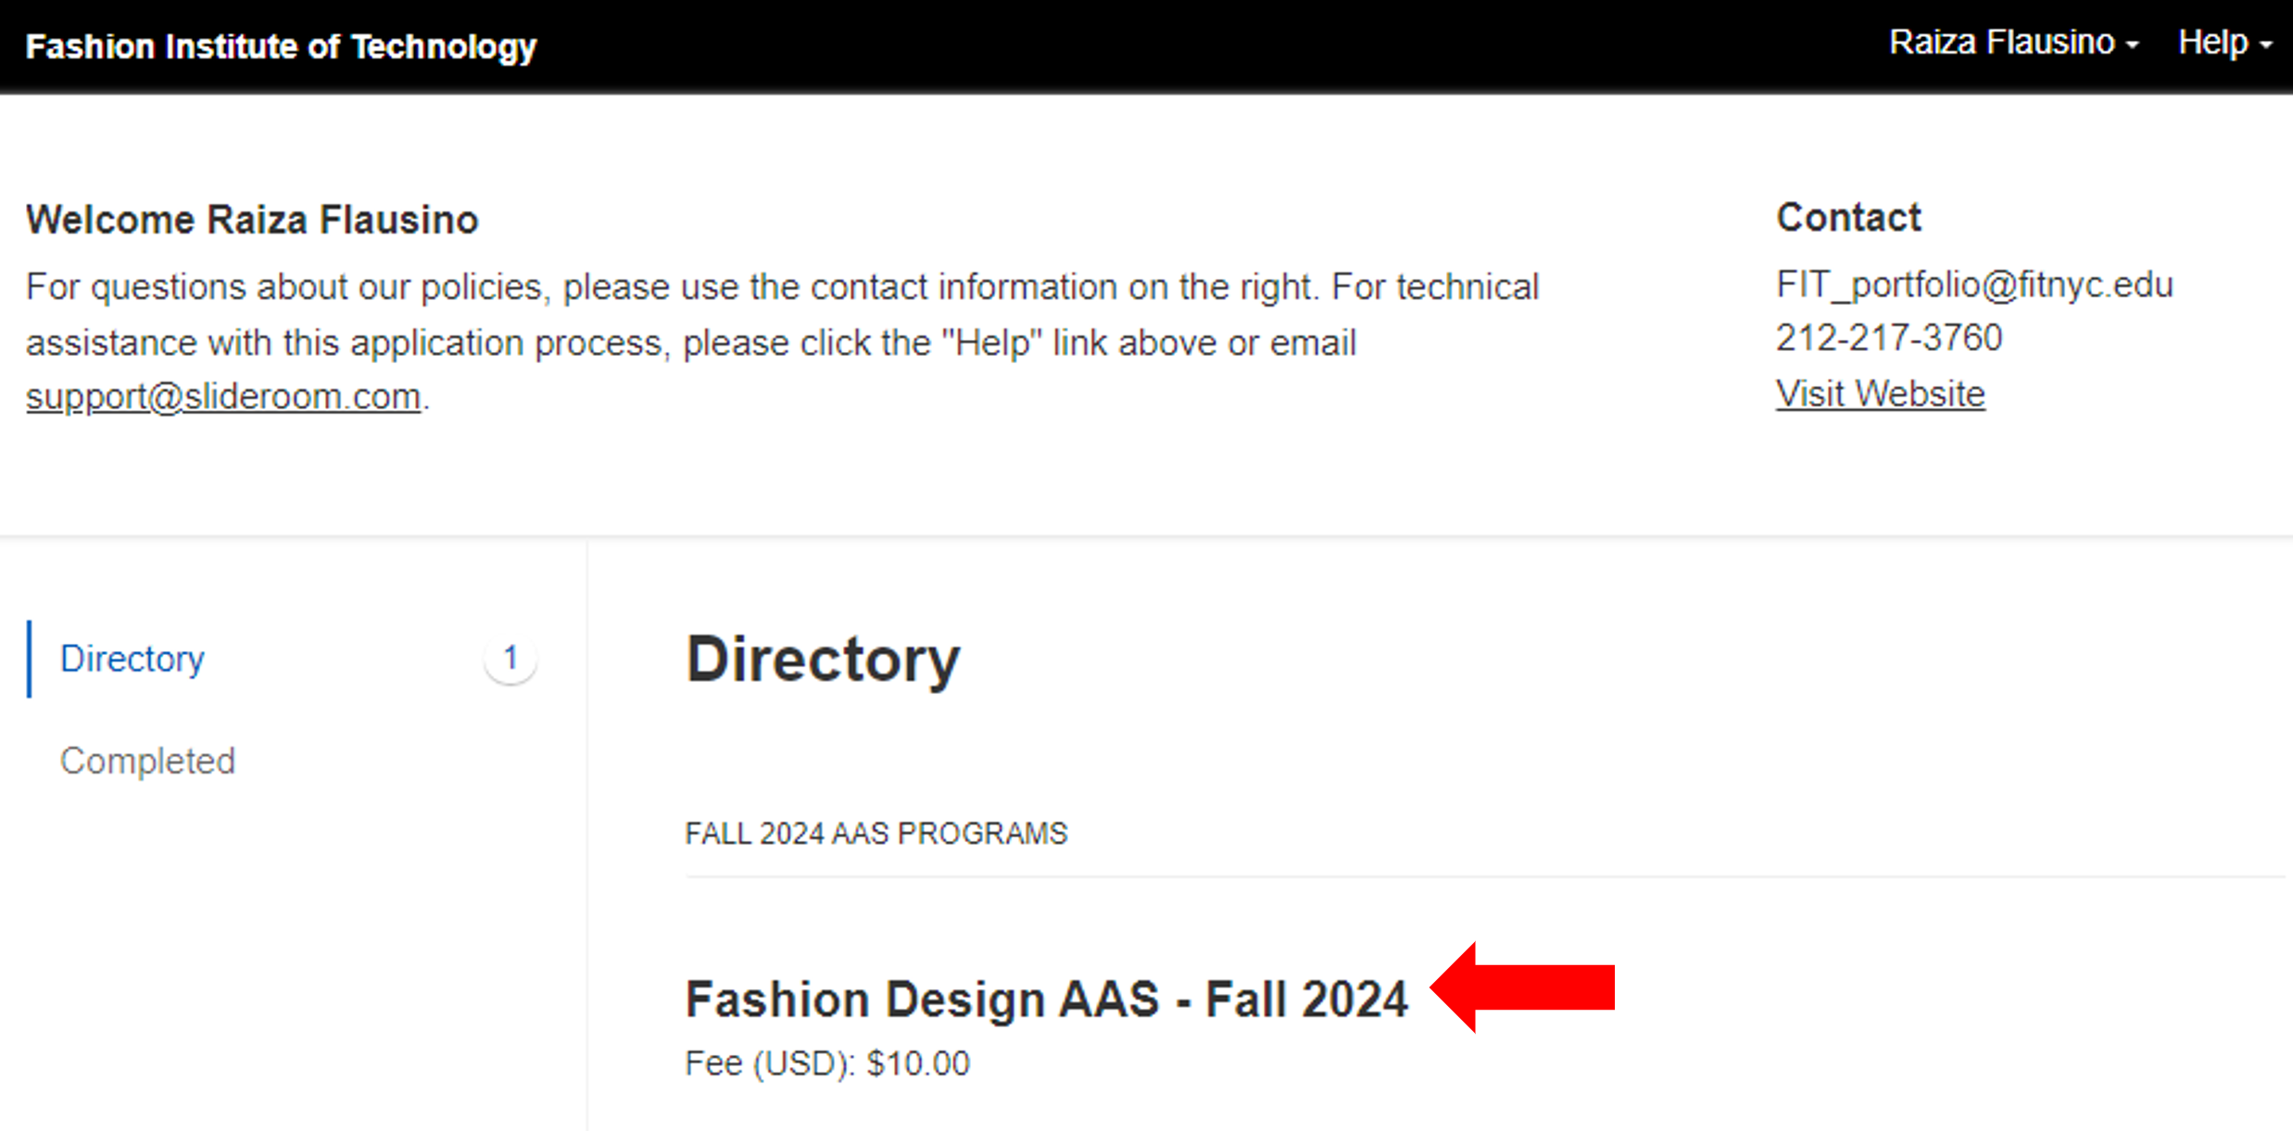Image resolution: width=2293 pixels, height=1131 pixels.
Task: Click the caret arrow beside Raiza Flausino
Action: (x=2133, y=44)
